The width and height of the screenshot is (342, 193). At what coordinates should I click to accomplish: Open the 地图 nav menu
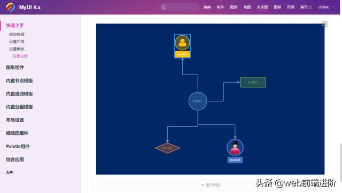click(247, 7)
